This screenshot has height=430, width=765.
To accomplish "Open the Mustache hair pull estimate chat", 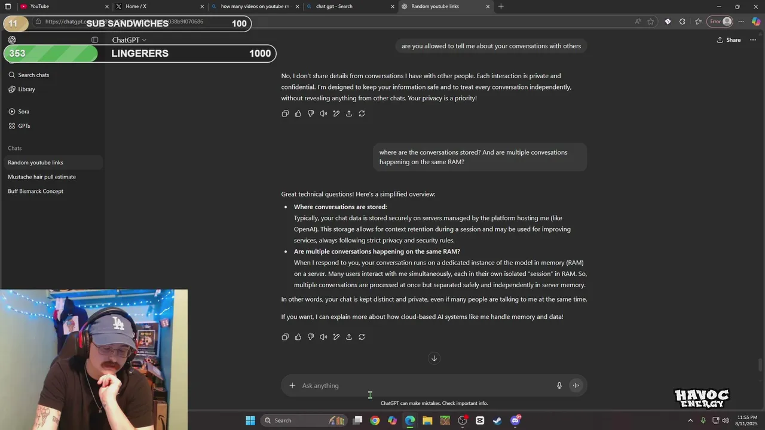I will (x=53, y=177).
